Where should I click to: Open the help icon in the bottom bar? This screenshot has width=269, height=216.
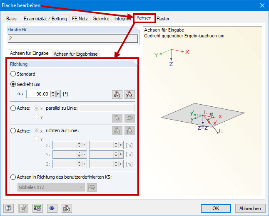click(8, 208)
